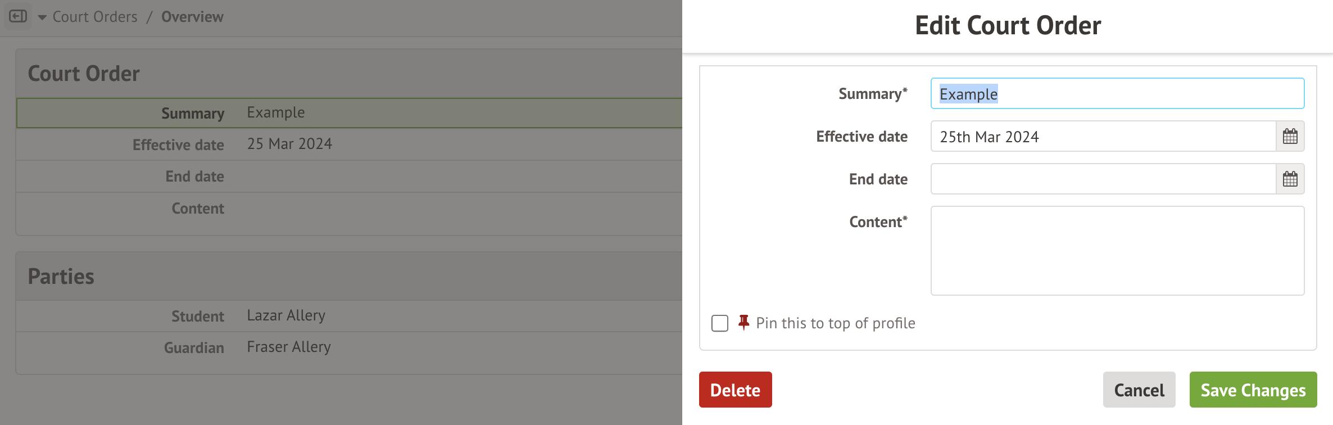Click the red pushpin icon
1333x425 pixels.
(744, 322)
